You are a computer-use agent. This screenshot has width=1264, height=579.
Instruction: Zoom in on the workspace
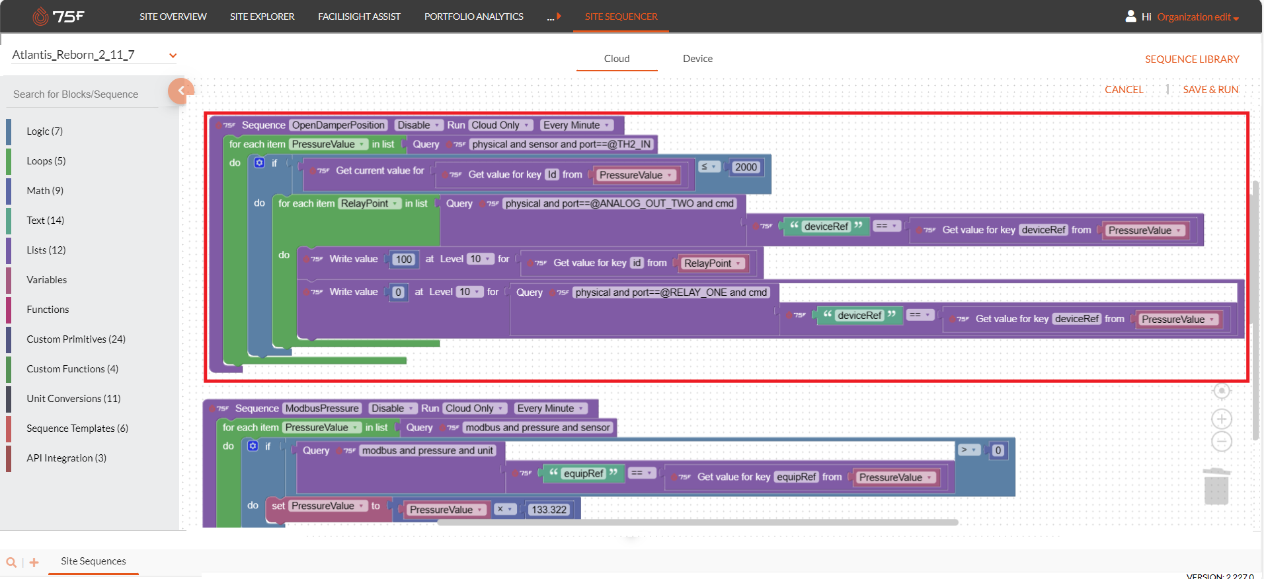click(1222, 419)
